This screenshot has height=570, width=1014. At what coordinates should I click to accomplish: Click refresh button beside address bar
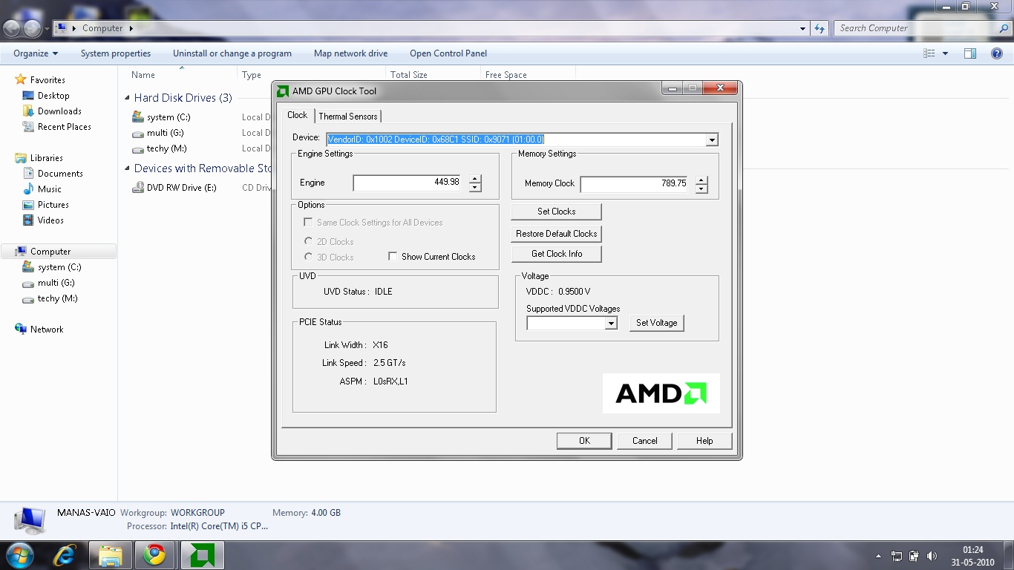click(x=820, y=28)
